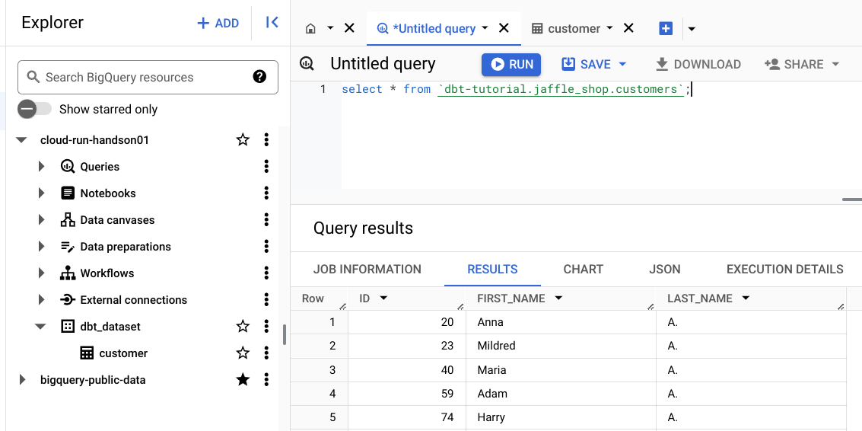Open more actions for External connections
This screenshot has height=431, width=862.
(266, 299)
